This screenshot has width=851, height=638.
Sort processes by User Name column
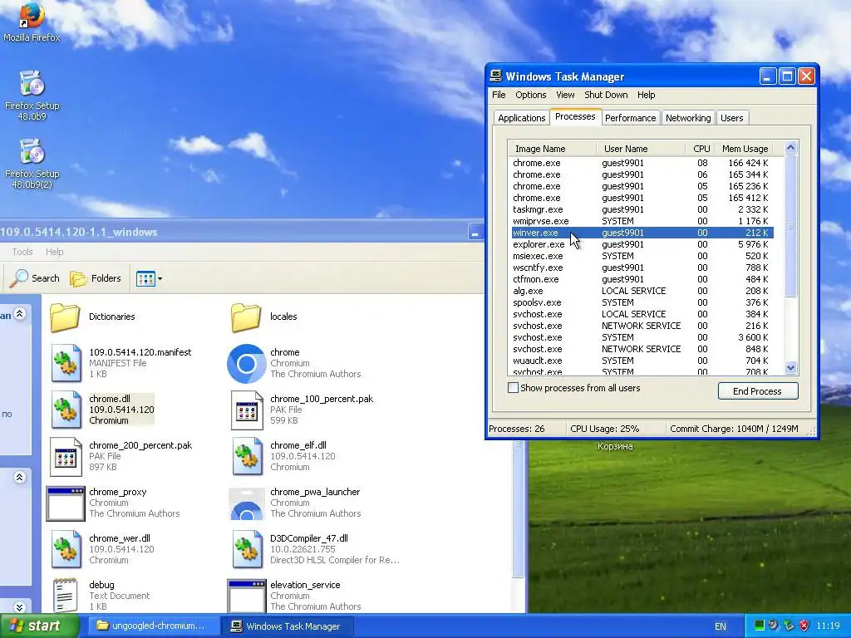coord(641,148)
